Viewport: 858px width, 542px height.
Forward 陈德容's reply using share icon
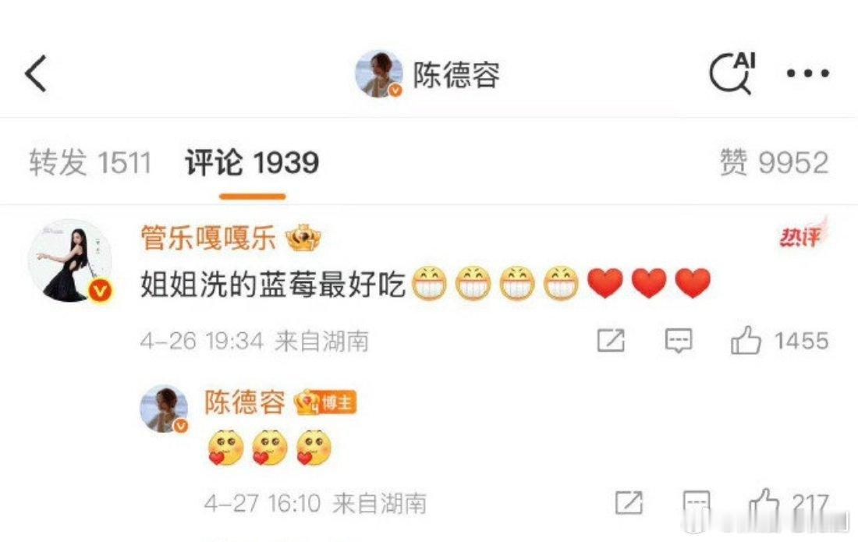coord(629,502)
